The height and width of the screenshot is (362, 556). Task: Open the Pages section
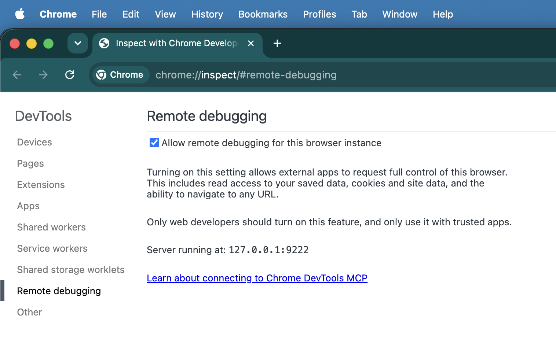click(x=30, y=163)
